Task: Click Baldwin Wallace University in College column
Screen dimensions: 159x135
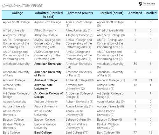Action: 14,126
